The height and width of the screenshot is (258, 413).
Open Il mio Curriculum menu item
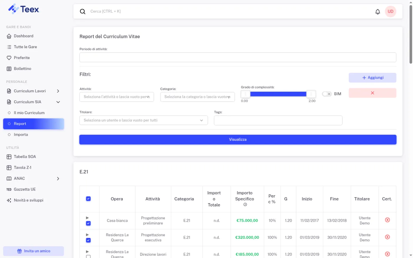[34, 113]
